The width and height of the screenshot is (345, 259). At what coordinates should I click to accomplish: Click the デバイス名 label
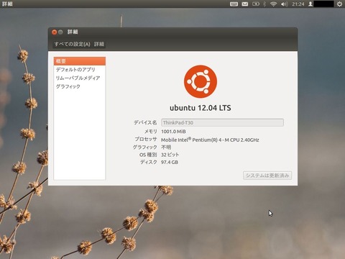145,122
